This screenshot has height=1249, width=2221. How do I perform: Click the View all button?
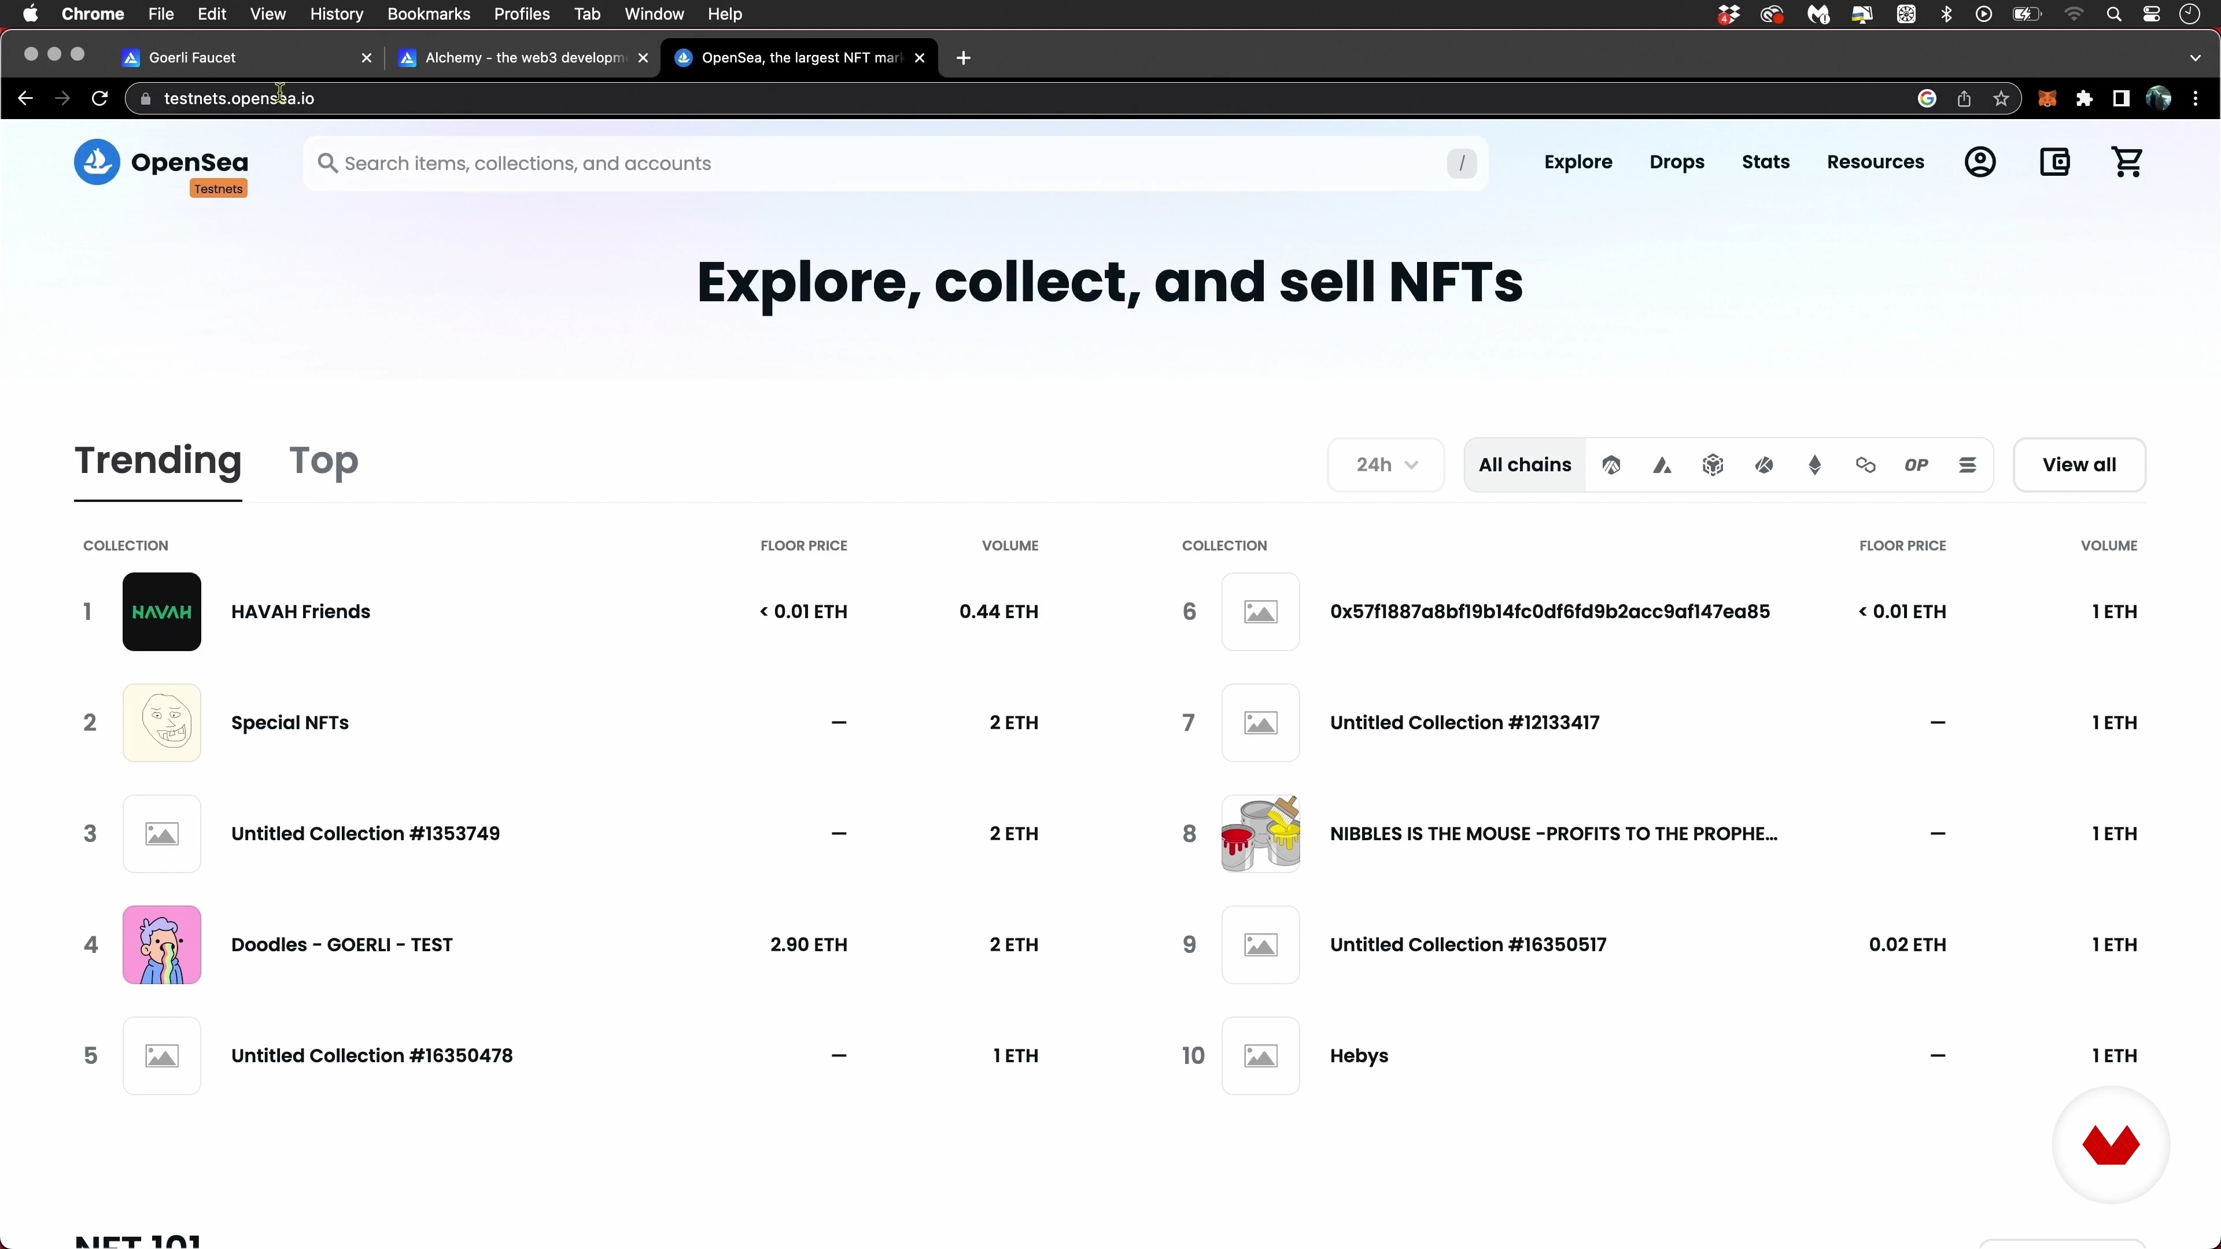[2079, 465]
